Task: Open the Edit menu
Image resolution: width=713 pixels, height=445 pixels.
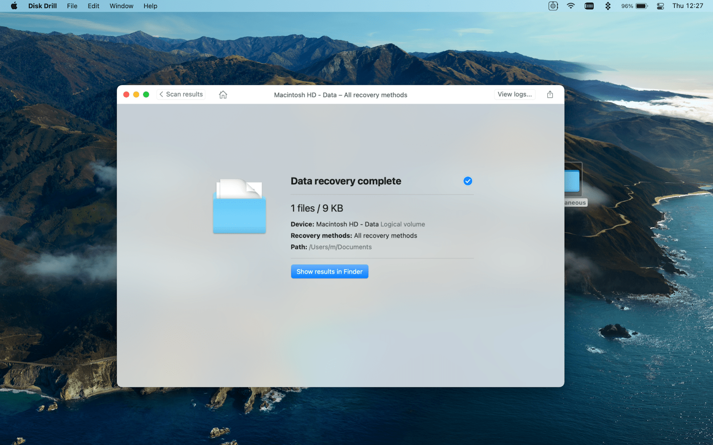Action: coord(94,6)
